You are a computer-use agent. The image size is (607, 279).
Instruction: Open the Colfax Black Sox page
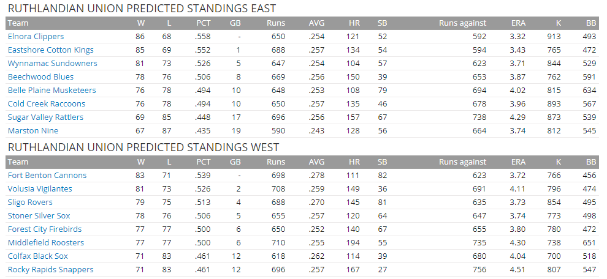38,256
